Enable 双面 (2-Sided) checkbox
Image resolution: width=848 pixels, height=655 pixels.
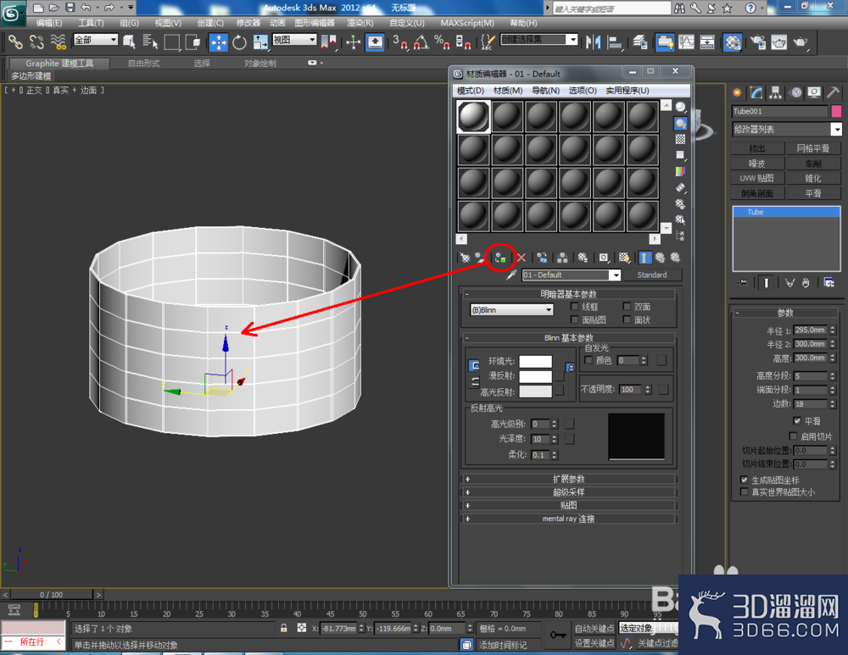(x=627, y=307)
